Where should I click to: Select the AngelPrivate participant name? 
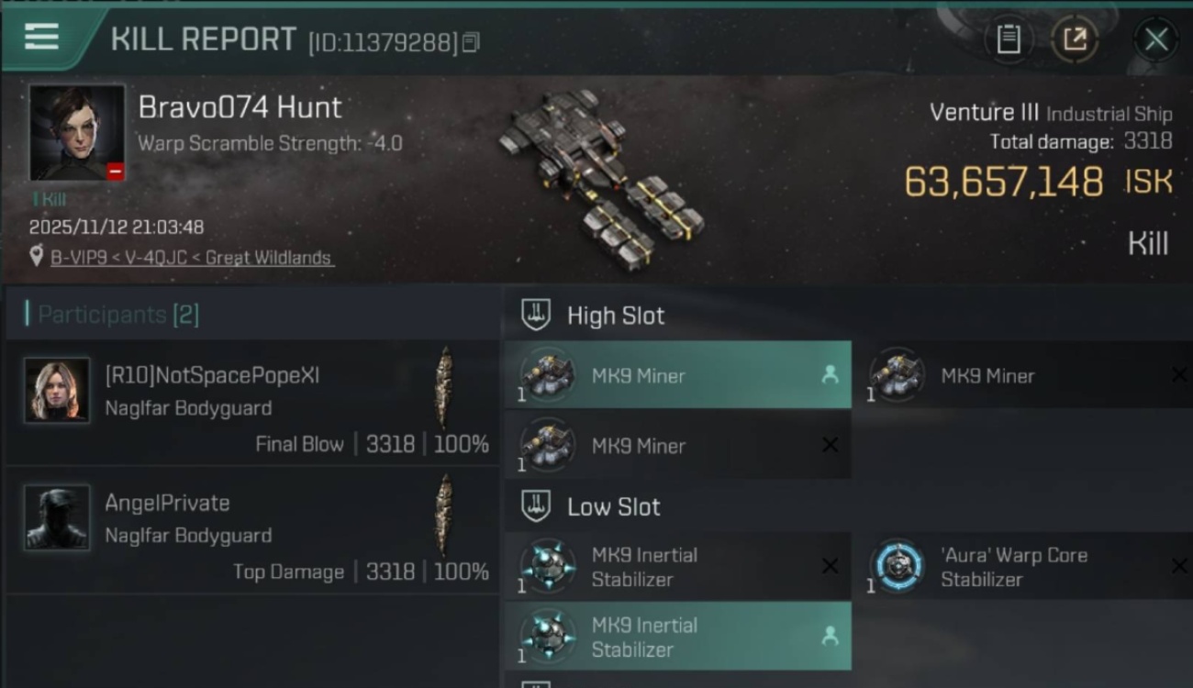(x=167, y=503)
